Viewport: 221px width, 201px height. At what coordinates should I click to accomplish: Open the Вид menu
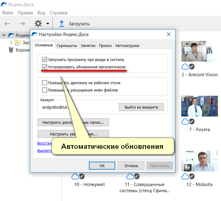point(41,13)
